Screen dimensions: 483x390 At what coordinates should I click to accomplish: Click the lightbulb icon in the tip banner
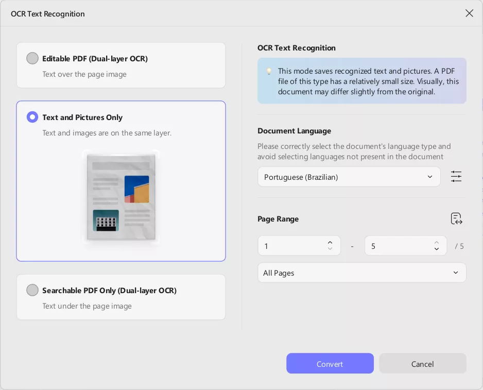(x=269, y=71)
